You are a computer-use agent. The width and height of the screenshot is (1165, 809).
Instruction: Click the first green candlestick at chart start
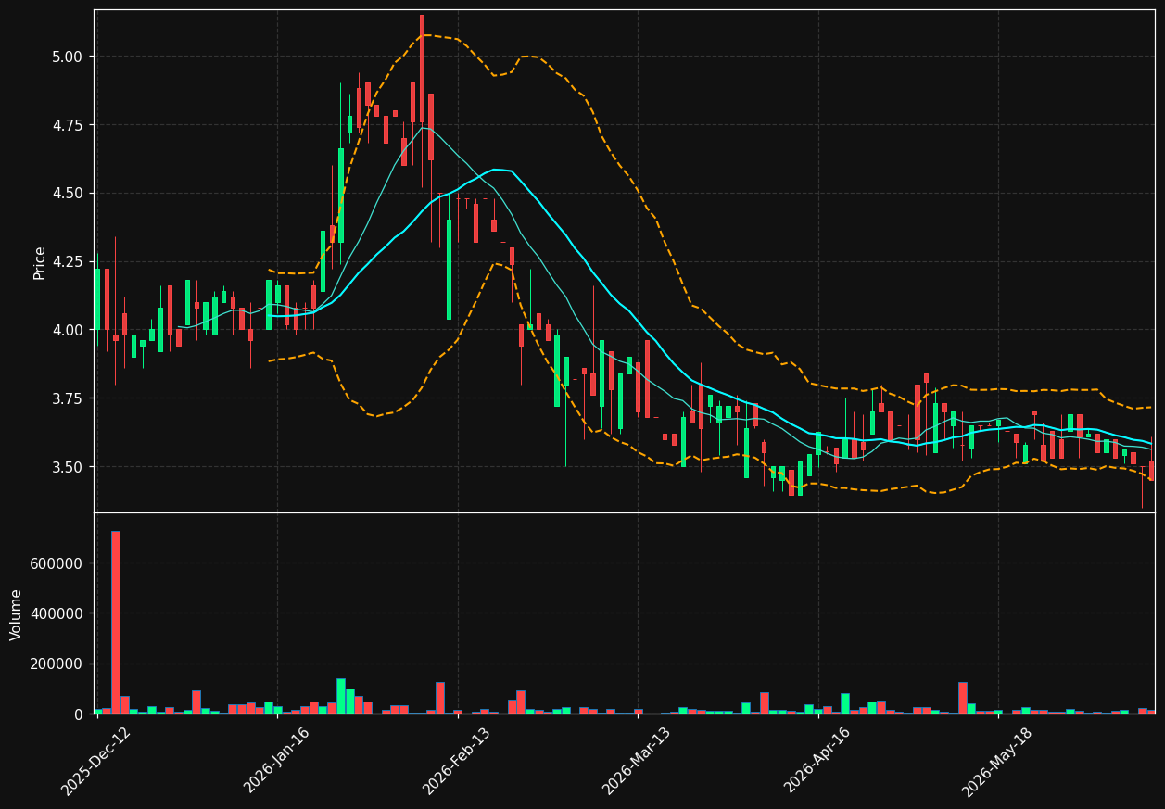97,299
